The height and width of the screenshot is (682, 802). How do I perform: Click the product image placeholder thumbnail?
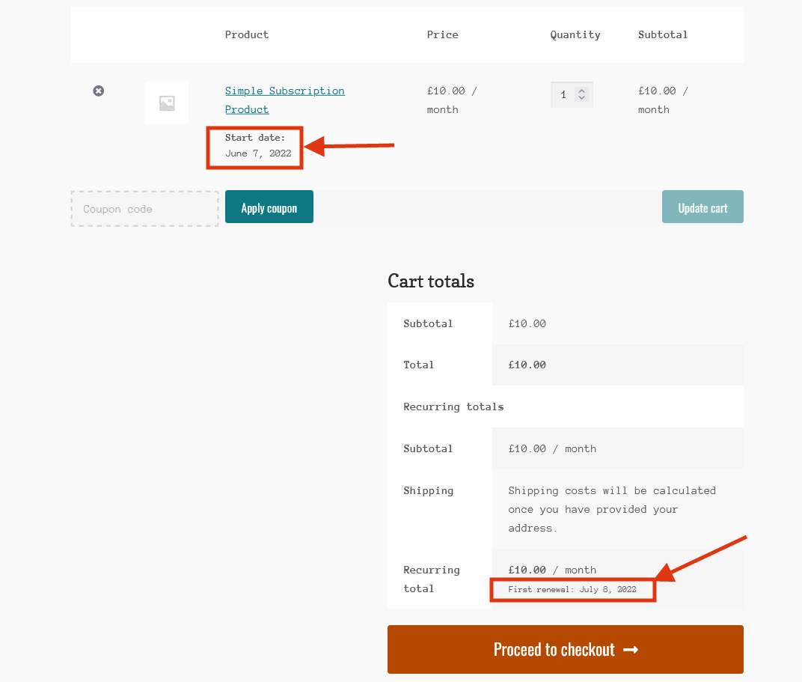pos(166,103)
